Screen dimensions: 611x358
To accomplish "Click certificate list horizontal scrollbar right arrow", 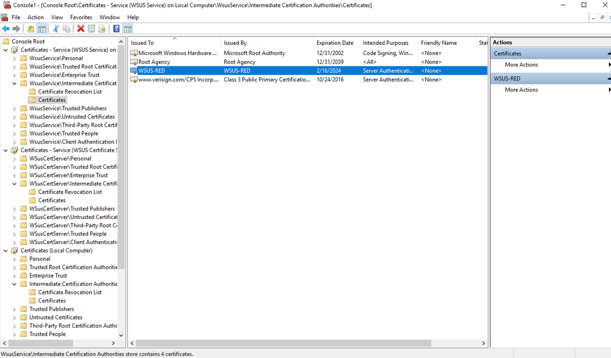I will (x=483, y=343).
